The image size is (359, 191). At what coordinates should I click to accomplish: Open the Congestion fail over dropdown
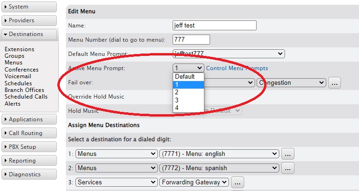[291, 82]
